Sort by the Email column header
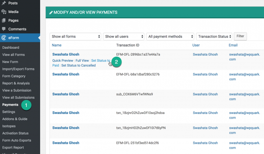 [x=233, y=45]
